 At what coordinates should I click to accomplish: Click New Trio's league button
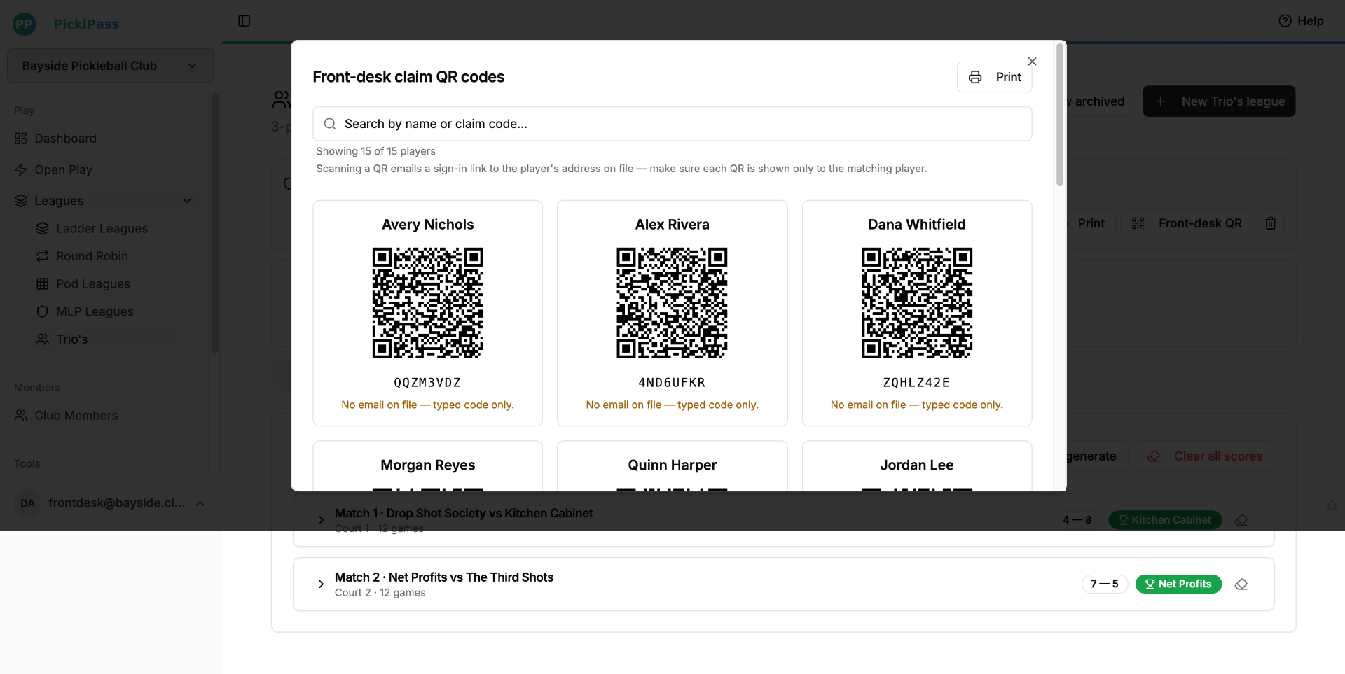(x=1219, y=101)
